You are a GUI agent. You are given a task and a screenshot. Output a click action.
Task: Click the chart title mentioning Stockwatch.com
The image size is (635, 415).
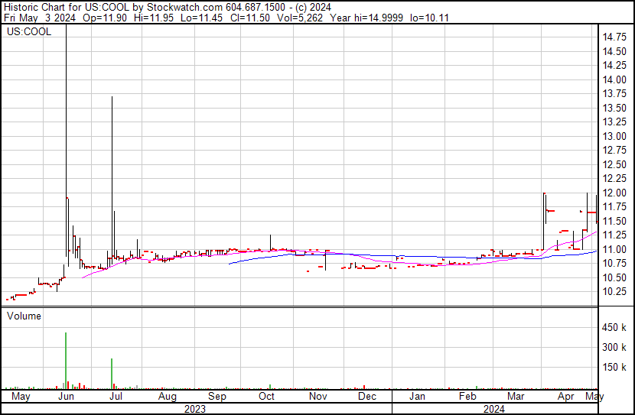[168, 8]
